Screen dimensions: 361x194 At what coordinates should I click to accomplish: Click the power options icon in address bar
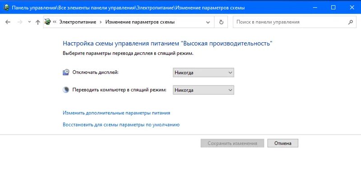point(48,22)
